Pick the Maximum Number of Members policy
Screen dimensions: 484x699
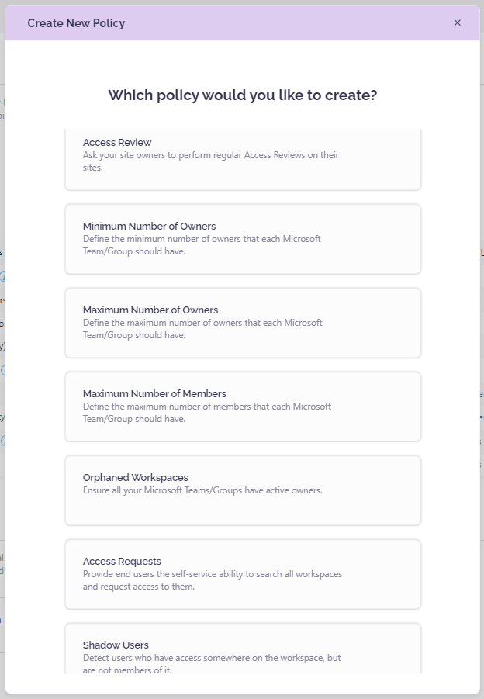tap(154, 394)
